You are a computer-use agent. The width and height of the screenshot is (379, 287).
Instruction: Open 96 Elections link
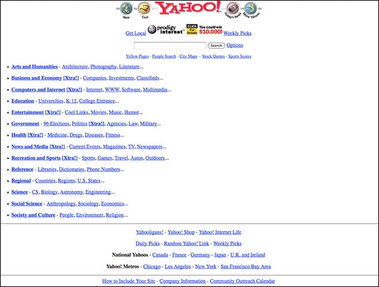(x=57, y=124)
